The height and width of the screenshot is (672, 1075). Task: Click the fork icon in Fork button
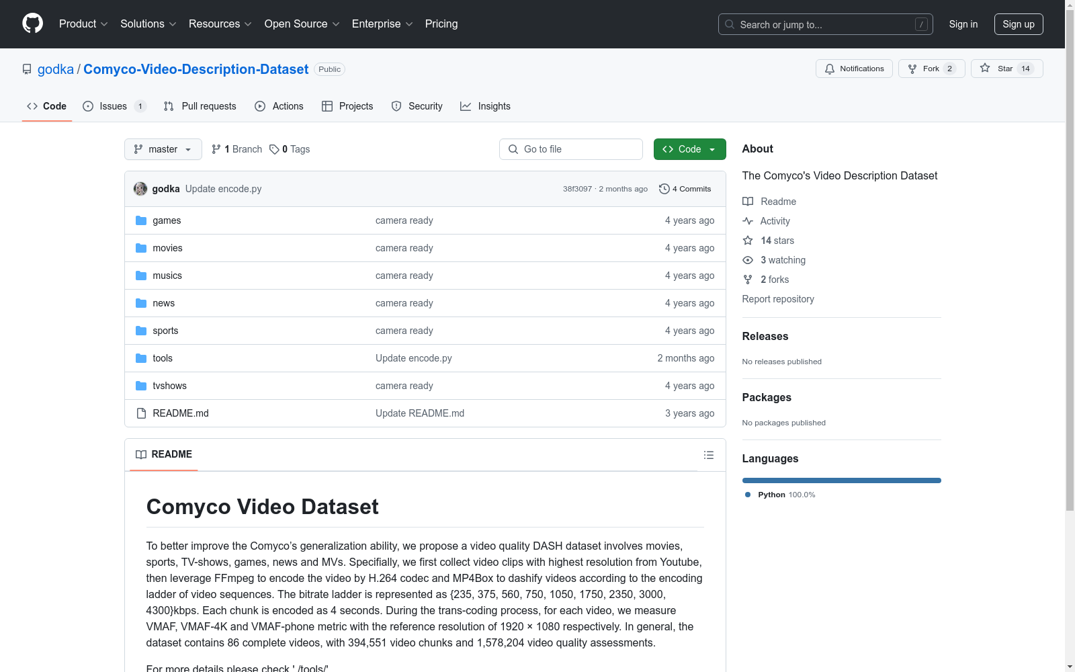(x=912, y=69)
